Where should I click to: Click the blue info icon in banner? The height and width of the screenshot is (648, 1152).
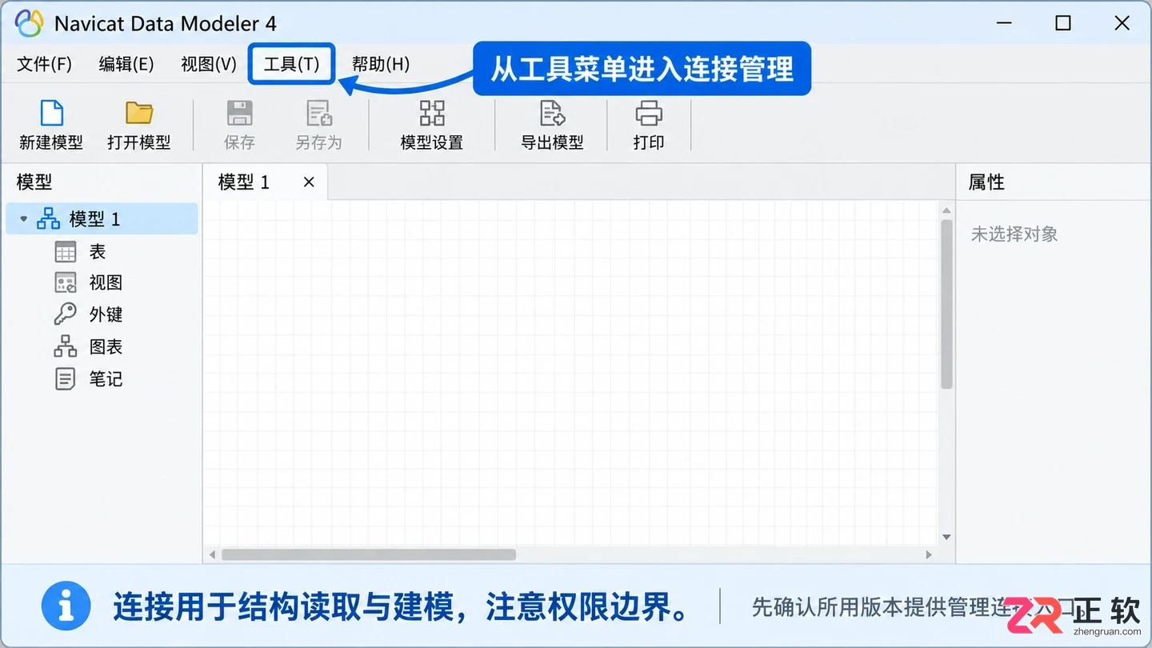point(66,606)
